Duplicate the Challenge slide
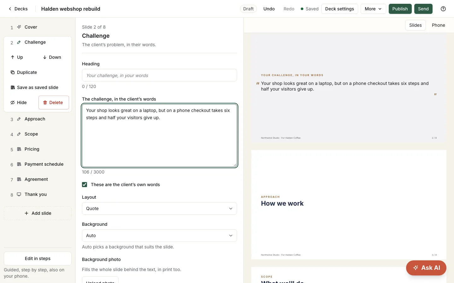Image resolution: width=454 pixels, height=283 pixels. (24, 72)
